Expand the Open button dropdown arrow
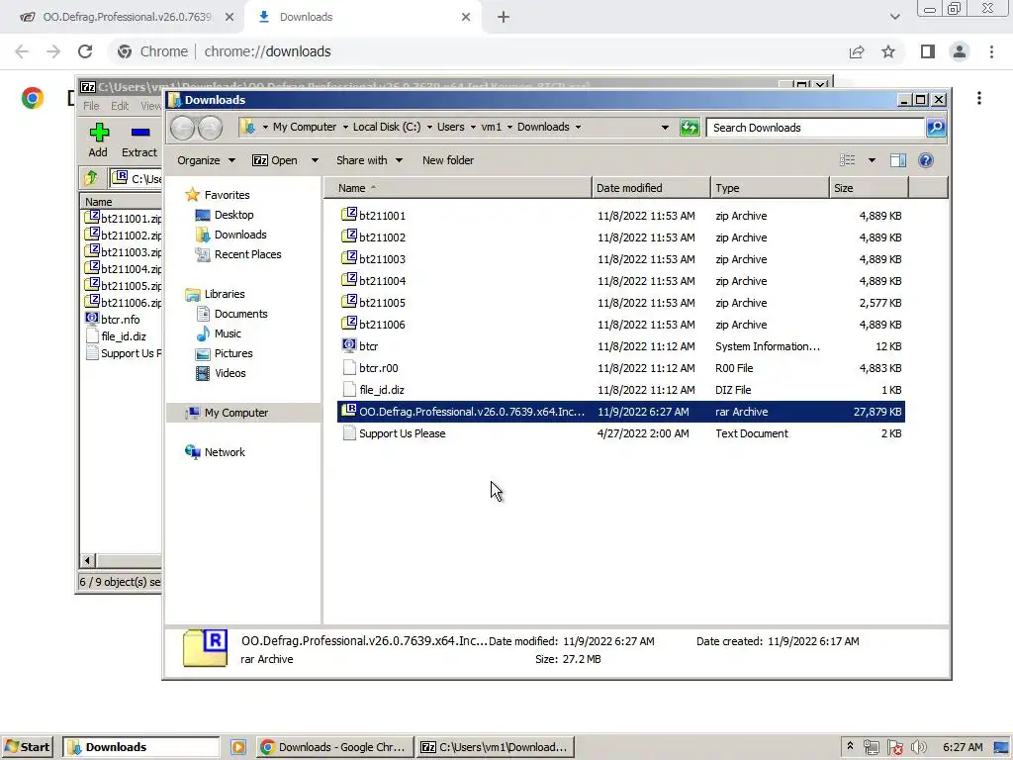Image resolution: width=1013 pixels, height=760 pixels. pos(315,160)
